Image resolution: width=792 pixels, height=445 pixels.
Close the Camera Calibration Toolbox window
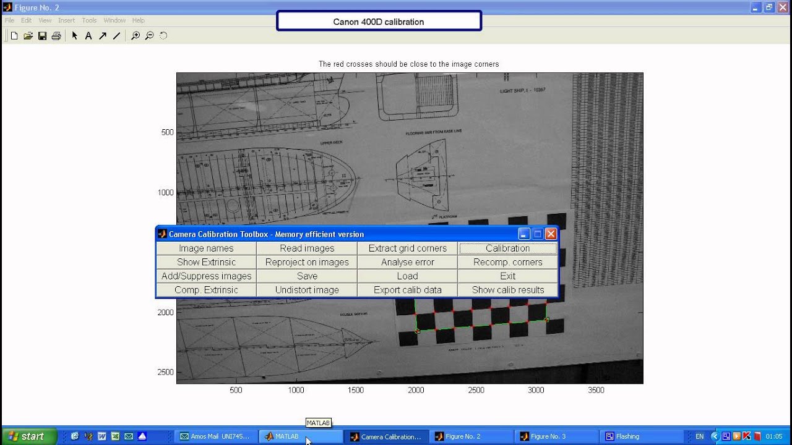coord(551,234)
